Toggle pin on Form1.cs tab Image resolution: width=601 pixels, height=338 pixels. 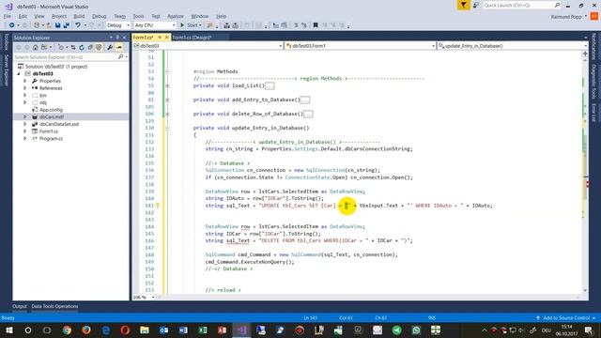[x=160, y=38]
